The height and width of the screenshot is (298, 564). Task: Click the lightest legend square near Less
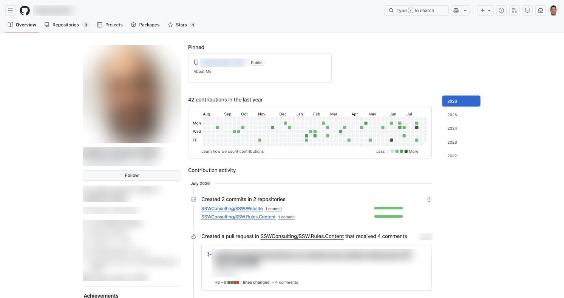tap(388, 151)
